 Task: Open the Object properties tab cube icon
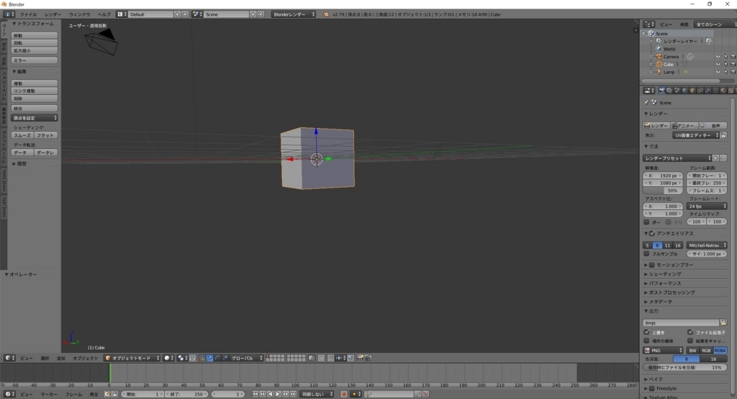[692, 91]
